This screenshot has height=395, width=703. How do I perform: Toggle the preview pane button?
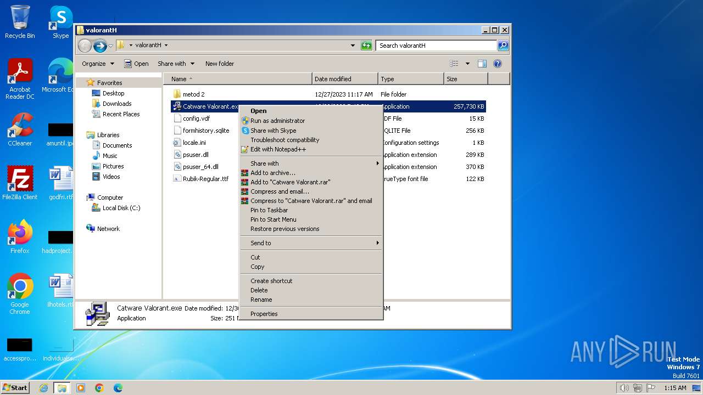[482, 64]
